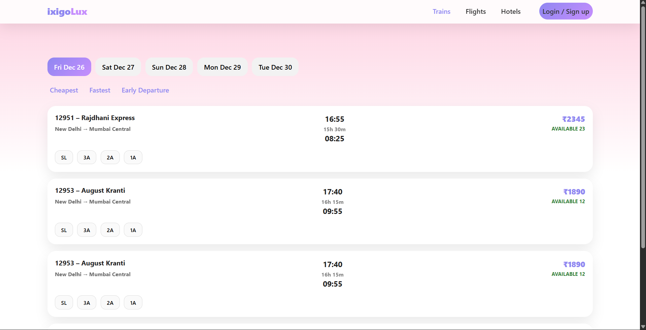Select 1A class on Rajdhani Express
646x330 pixels.
pos(133,157)
